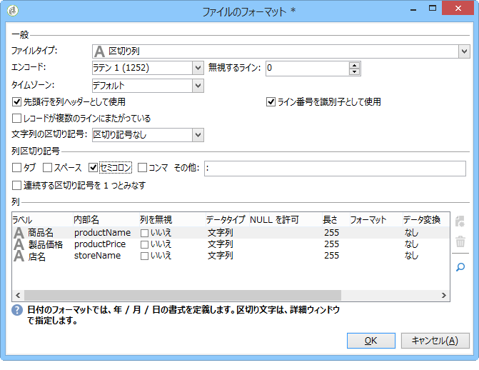Select the 商品名 label cell
The width and height of the screenshot is (479, 370).
coord(41,233)
